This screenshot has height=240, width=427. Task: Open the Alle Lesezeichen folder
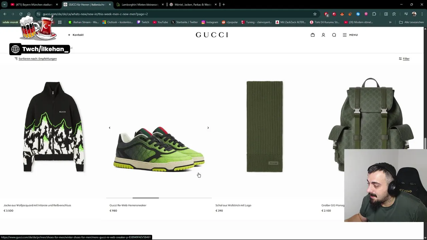point(411,22)
